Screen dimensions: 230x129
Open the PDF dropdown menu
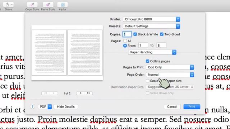[x=45, y=107]
